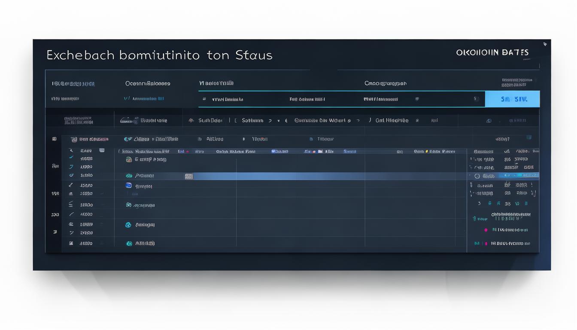Click the blue highlighted timeline bar
The image size is (577, 330).
click(x=326, y=176)
